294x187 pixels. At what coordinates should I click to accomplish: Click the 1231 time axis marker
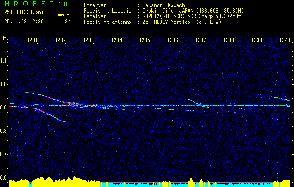point(32,40)
